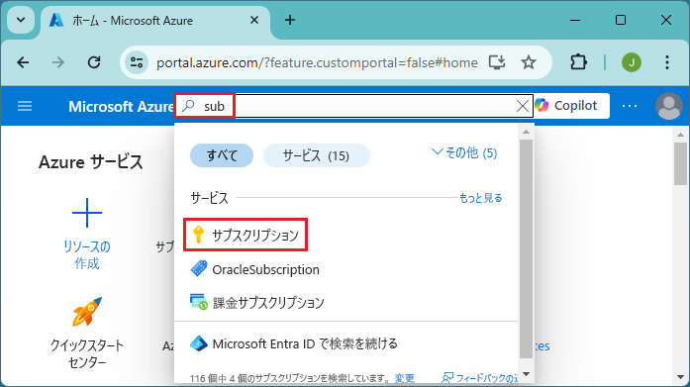Go back in the browser
The width and height of the screenshot is (690, 387).
click(x=23, y=63)
